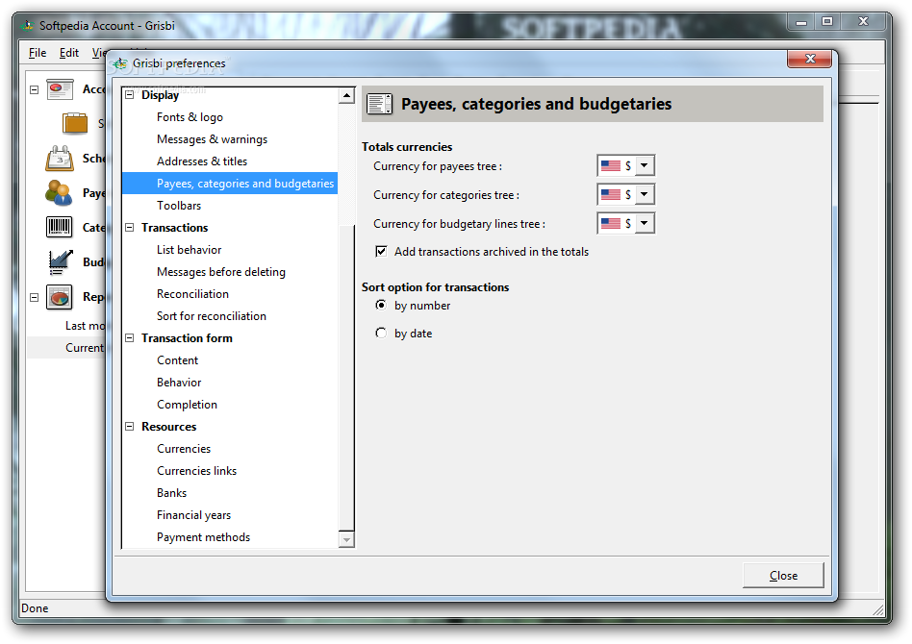Image resolution: width=912 pixels, height=644 pixels.
Task: Select the 'by date' sort option
Action: coord(381,333)
